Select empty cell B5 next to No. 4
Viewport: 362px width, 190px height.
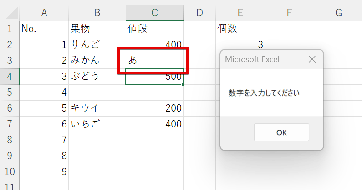tap(97, 93)
